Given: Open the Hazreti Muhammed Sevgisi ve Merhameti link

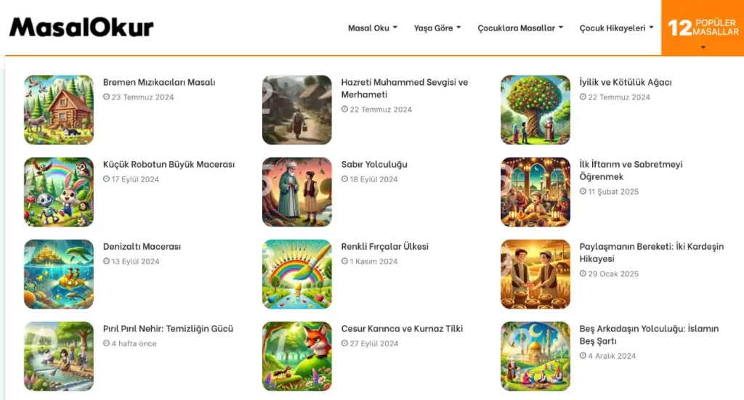Looking at the screenshot, I should 404,88.
